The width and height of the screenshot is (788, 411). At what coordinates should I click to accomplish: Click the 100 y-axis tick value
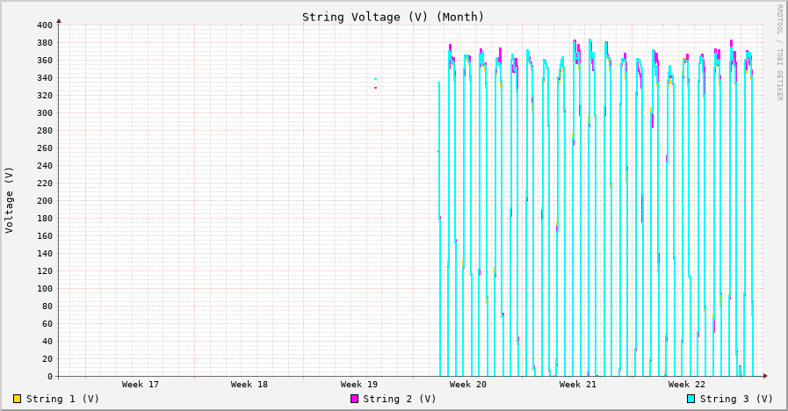[x=44, y=288]
